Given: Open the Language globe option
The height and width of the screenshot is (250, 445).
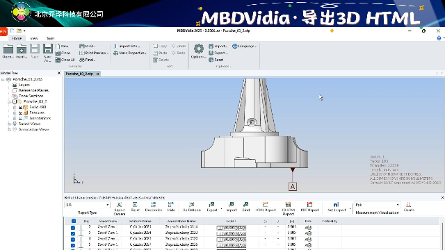Looking at the screenshot, I should [244, 46].
